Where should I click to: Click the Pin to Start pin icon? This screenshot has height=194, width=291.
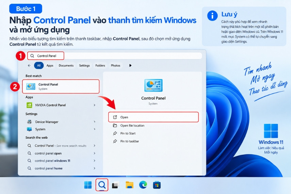(115, 133)
